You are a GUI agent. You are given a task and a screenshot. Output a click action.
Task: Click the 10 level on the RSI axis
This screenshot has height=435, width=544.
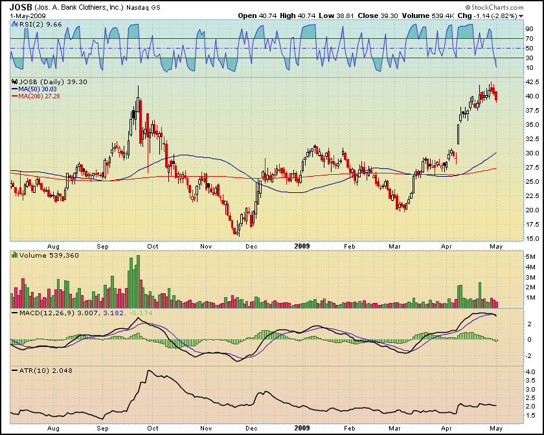point(530,67)
